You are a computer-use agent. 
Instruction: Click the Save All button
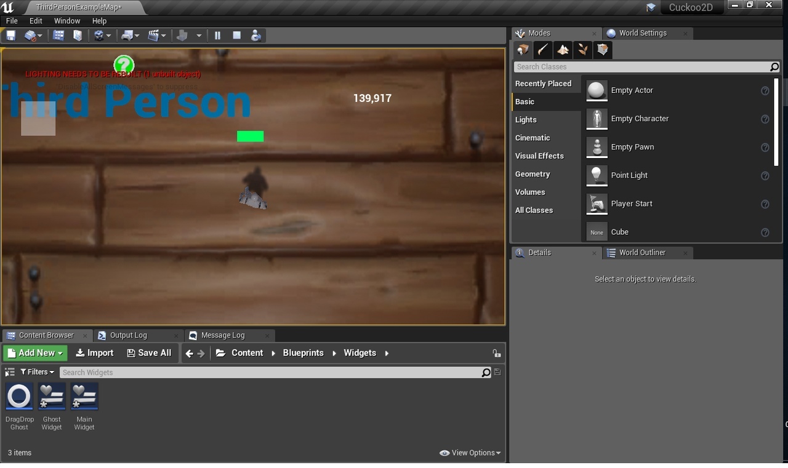[149, 353]
